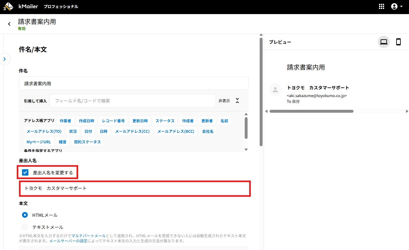Screen dimensions: 409x250
Task: Switch preview to desktop view
Action: click(384, 42)
